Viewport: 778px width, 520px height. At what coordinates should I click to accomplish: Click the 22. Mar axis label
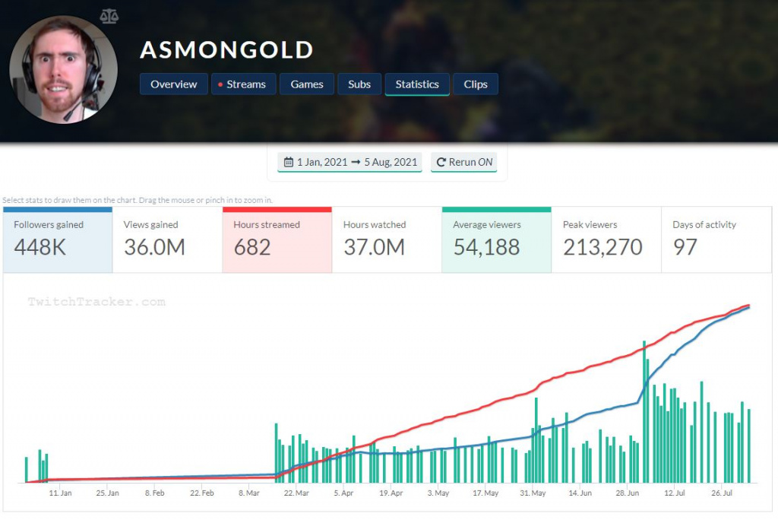tap(296, 493)
